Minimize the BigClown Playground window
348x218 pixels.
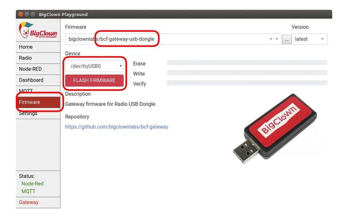click(x=27, y=15)
